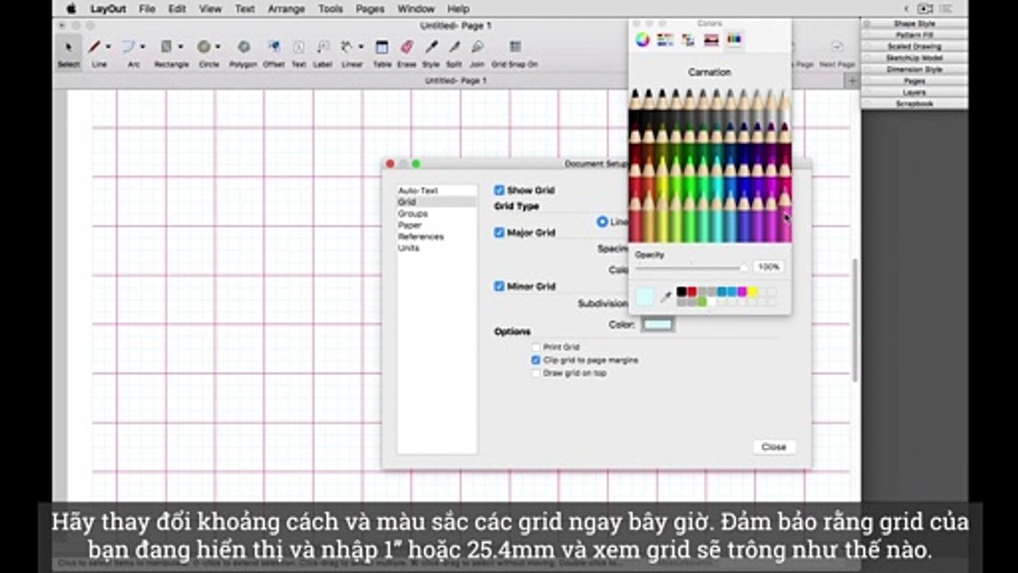The width and height of the screenshot is (1018, 573).
Task: Expand the Dimension Style tray panel
Action: pyautogui.click(x=915, y=70)
